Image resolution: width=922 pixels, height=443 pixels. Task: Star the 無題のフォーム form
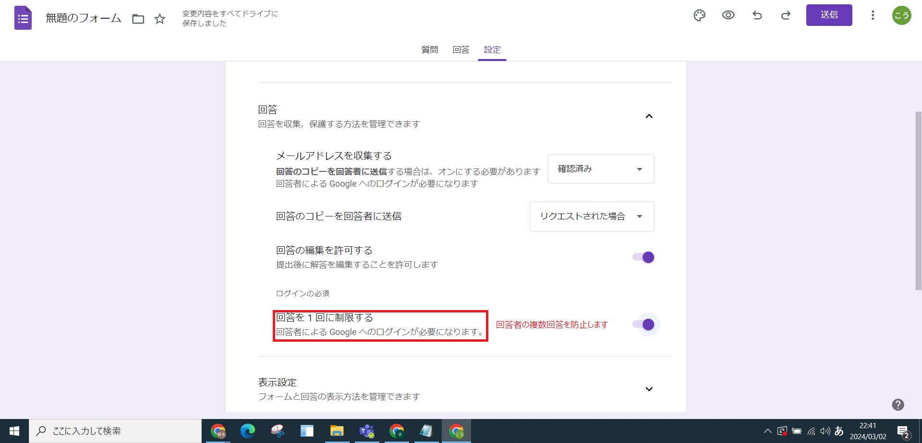tap(159, 19)
